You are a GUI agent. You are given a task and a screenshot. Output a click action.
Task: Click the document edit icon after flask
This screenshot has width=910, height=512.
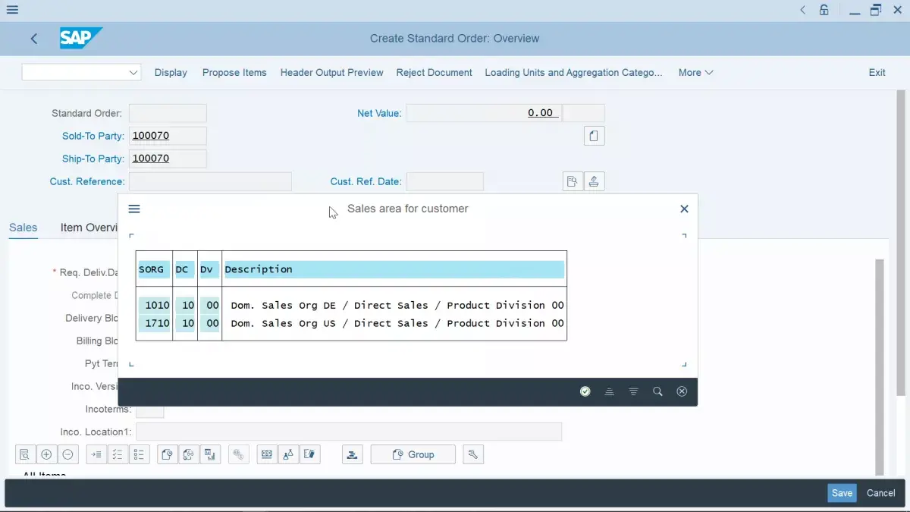309,454
